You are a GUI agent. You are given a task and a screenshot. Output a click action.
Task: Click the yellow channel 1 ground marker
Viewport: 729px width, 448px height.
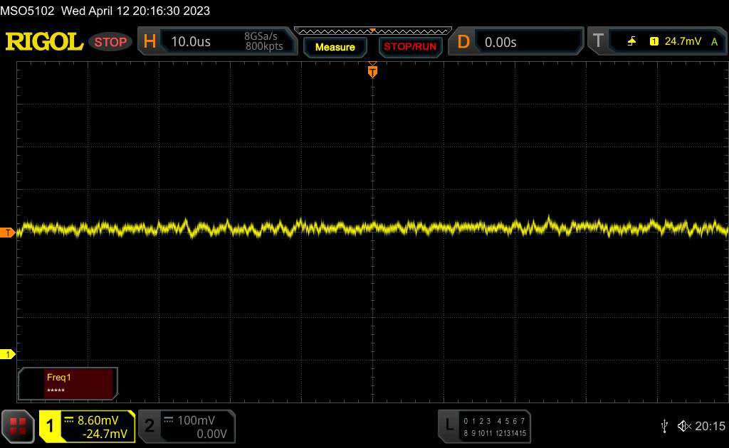coord(8,353)
